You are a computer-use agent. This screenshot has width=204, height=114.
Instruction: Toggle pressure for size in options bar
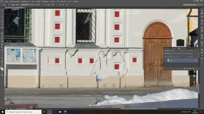tap(67, 5)
